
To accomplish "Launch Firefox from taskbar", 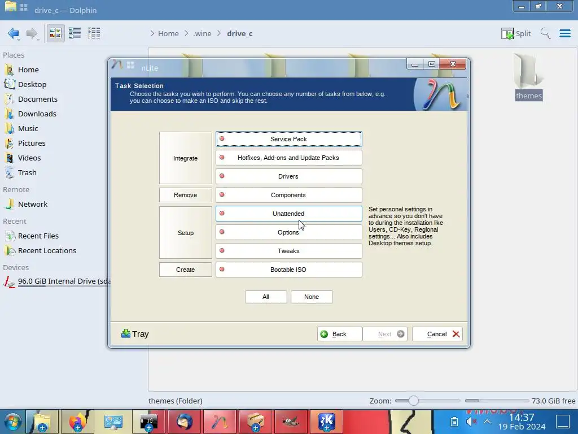I will 78,422.
